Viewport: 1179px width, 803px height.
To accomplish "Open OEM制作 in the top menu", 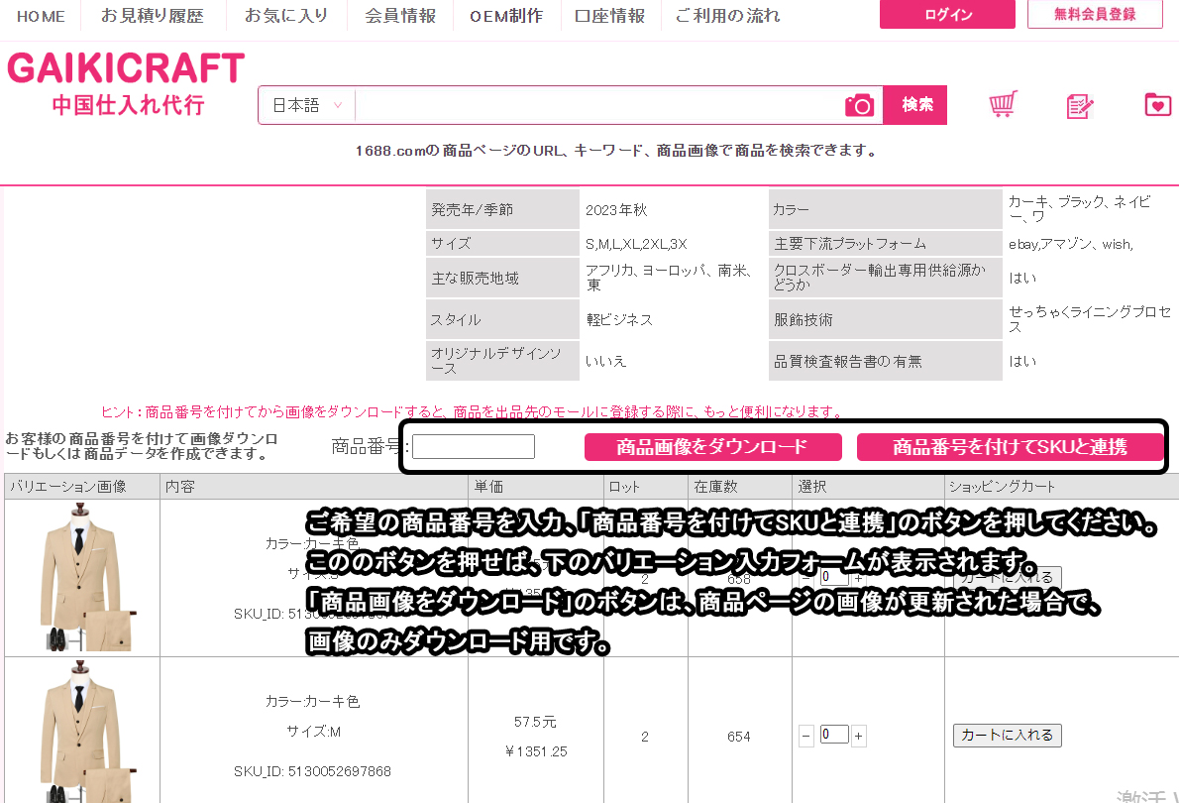I will [506, 16].
